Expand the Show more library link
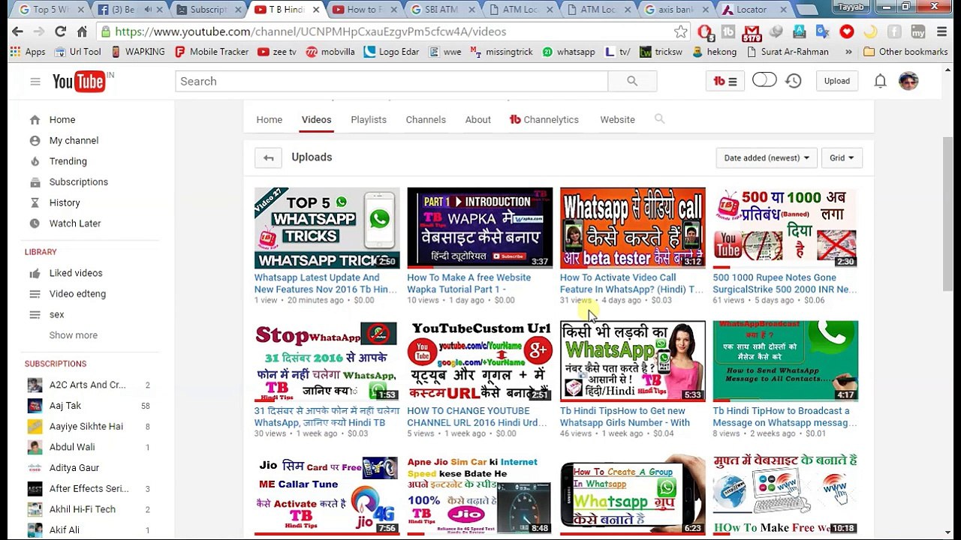961x540 pixels. [73, 335]
